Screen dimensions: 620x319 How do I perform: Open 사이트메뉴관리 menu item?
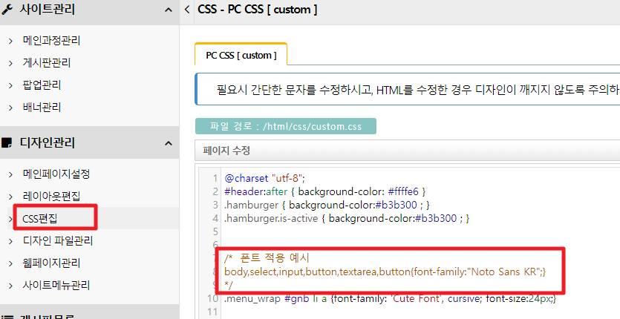tap(56, 286)
